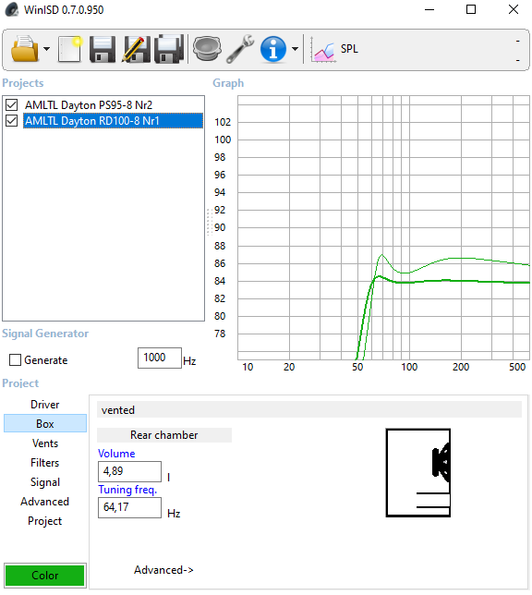Create a new project
This screenshot has height=595, width=532.
tap(70, 49)
